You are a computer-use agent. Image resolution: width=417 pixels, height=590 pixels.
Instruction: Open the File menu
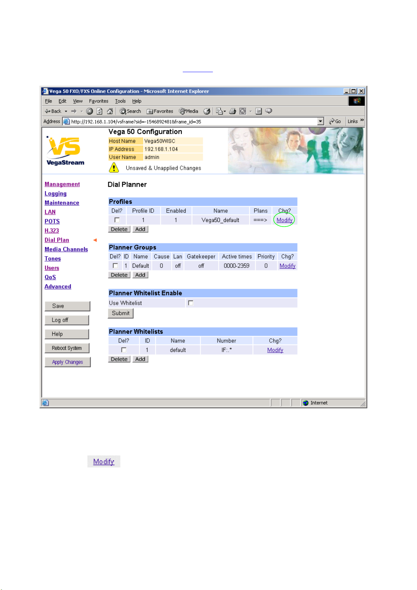point(48,101)
